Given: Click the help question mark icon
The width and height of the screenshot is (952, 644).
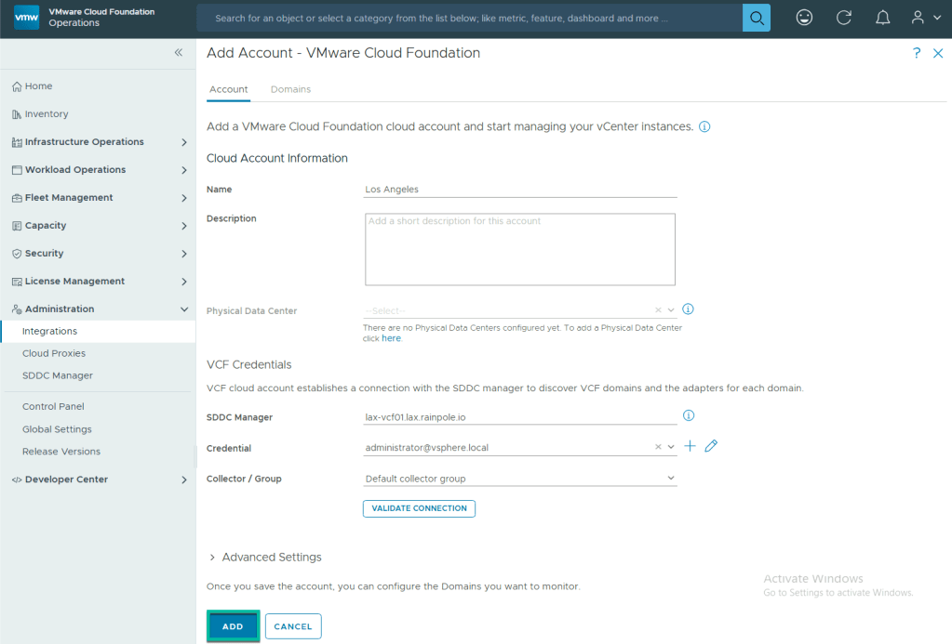Looking at the screenshot, I should (917, 54).
